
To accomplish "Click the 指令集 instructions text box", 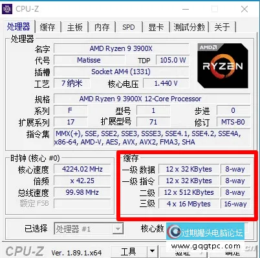I will point(152,138).
